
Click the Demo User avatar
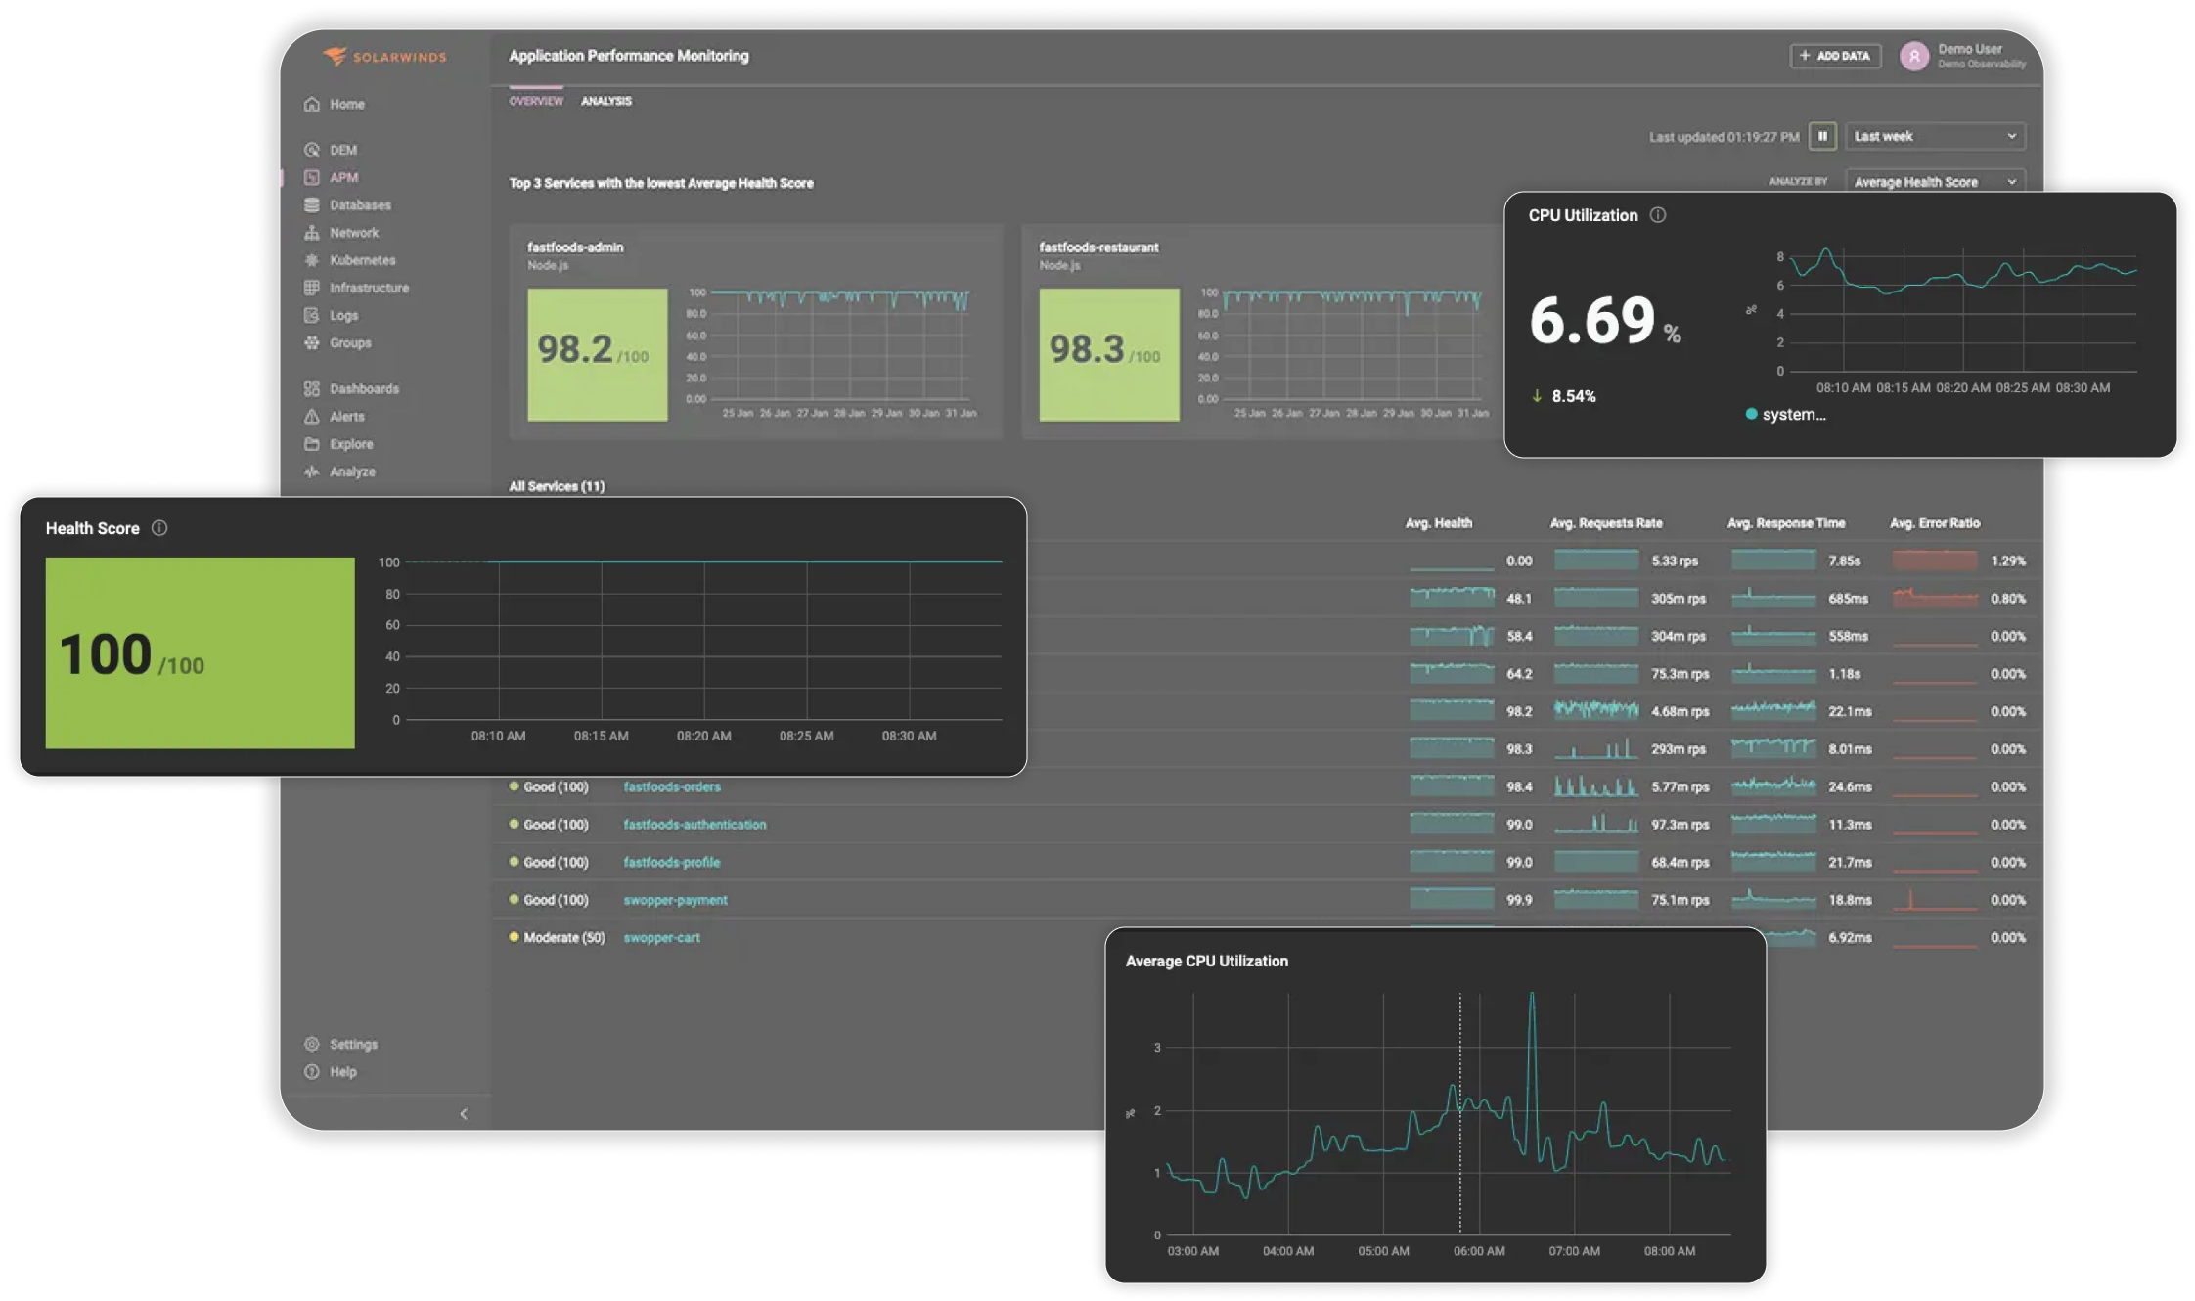coord(1913,56)
